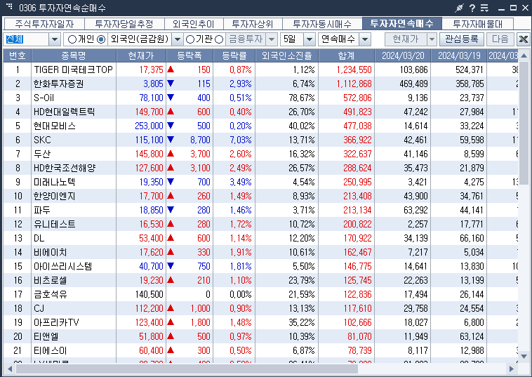Click the vertical scrollbar thumb

(524, 123)
